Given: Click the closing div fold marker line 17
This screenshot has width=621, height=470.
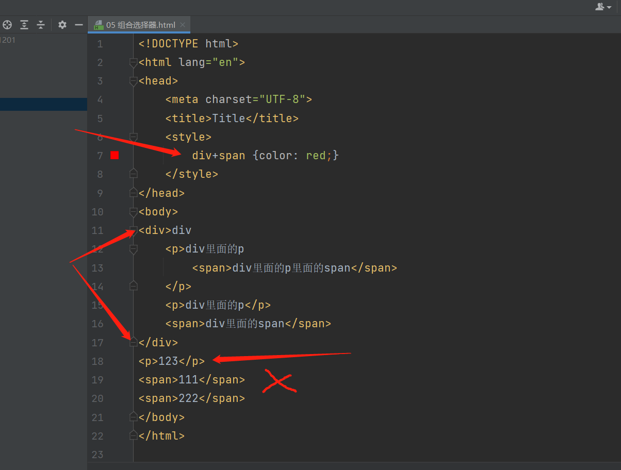Looking at the screenshot, I should pyautogui.click(x=133, y=342).
